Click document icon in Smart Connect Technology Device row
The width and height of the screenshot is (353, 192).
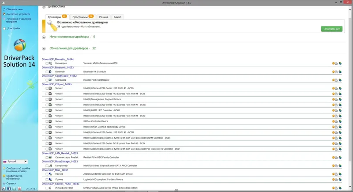pyautogui.click(x=337, y=127)
